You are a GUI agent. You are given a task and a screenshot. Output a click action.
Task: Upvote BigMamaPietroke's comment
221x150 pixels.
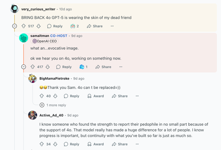[42, 96]
